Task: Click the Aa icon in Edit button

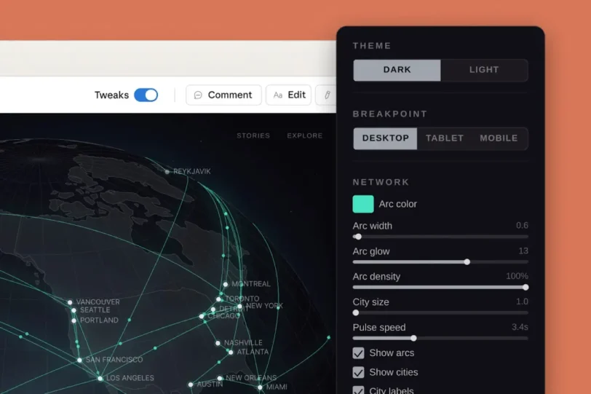Action: 278,95
